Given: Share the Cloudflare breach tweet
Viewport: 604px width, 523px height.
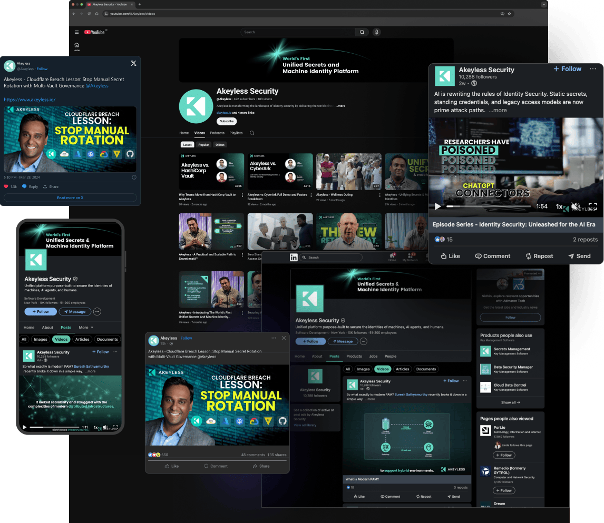Looking at the screenshot, I should pos(51,186).
